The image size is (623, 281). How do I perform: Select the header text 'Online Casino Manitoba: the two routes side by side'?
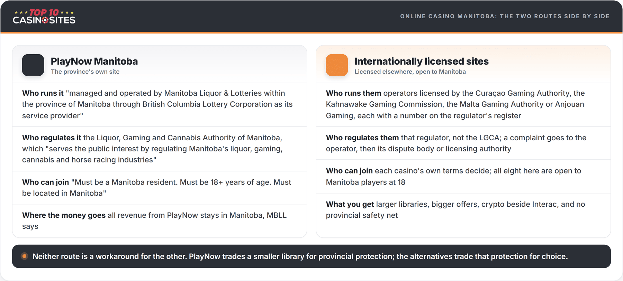pyautogui.click(x=505, y=16)
